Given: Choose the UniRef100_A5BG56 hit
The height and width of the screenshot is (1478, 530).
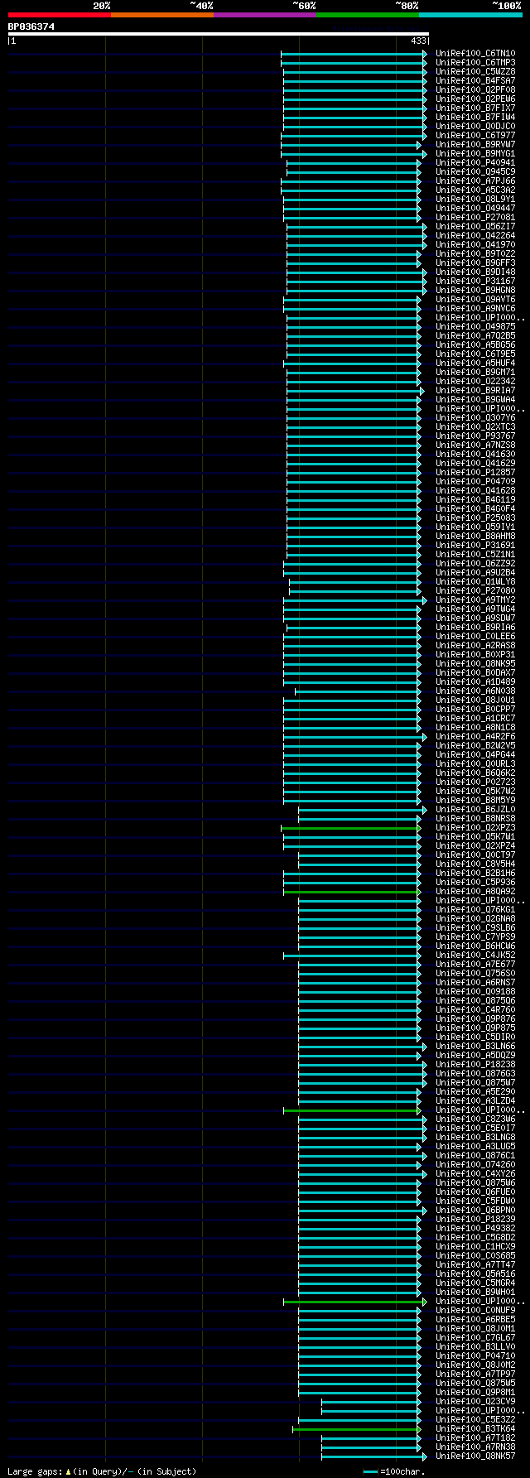Looking at the screenshot, I should click(x=475, y=344).
